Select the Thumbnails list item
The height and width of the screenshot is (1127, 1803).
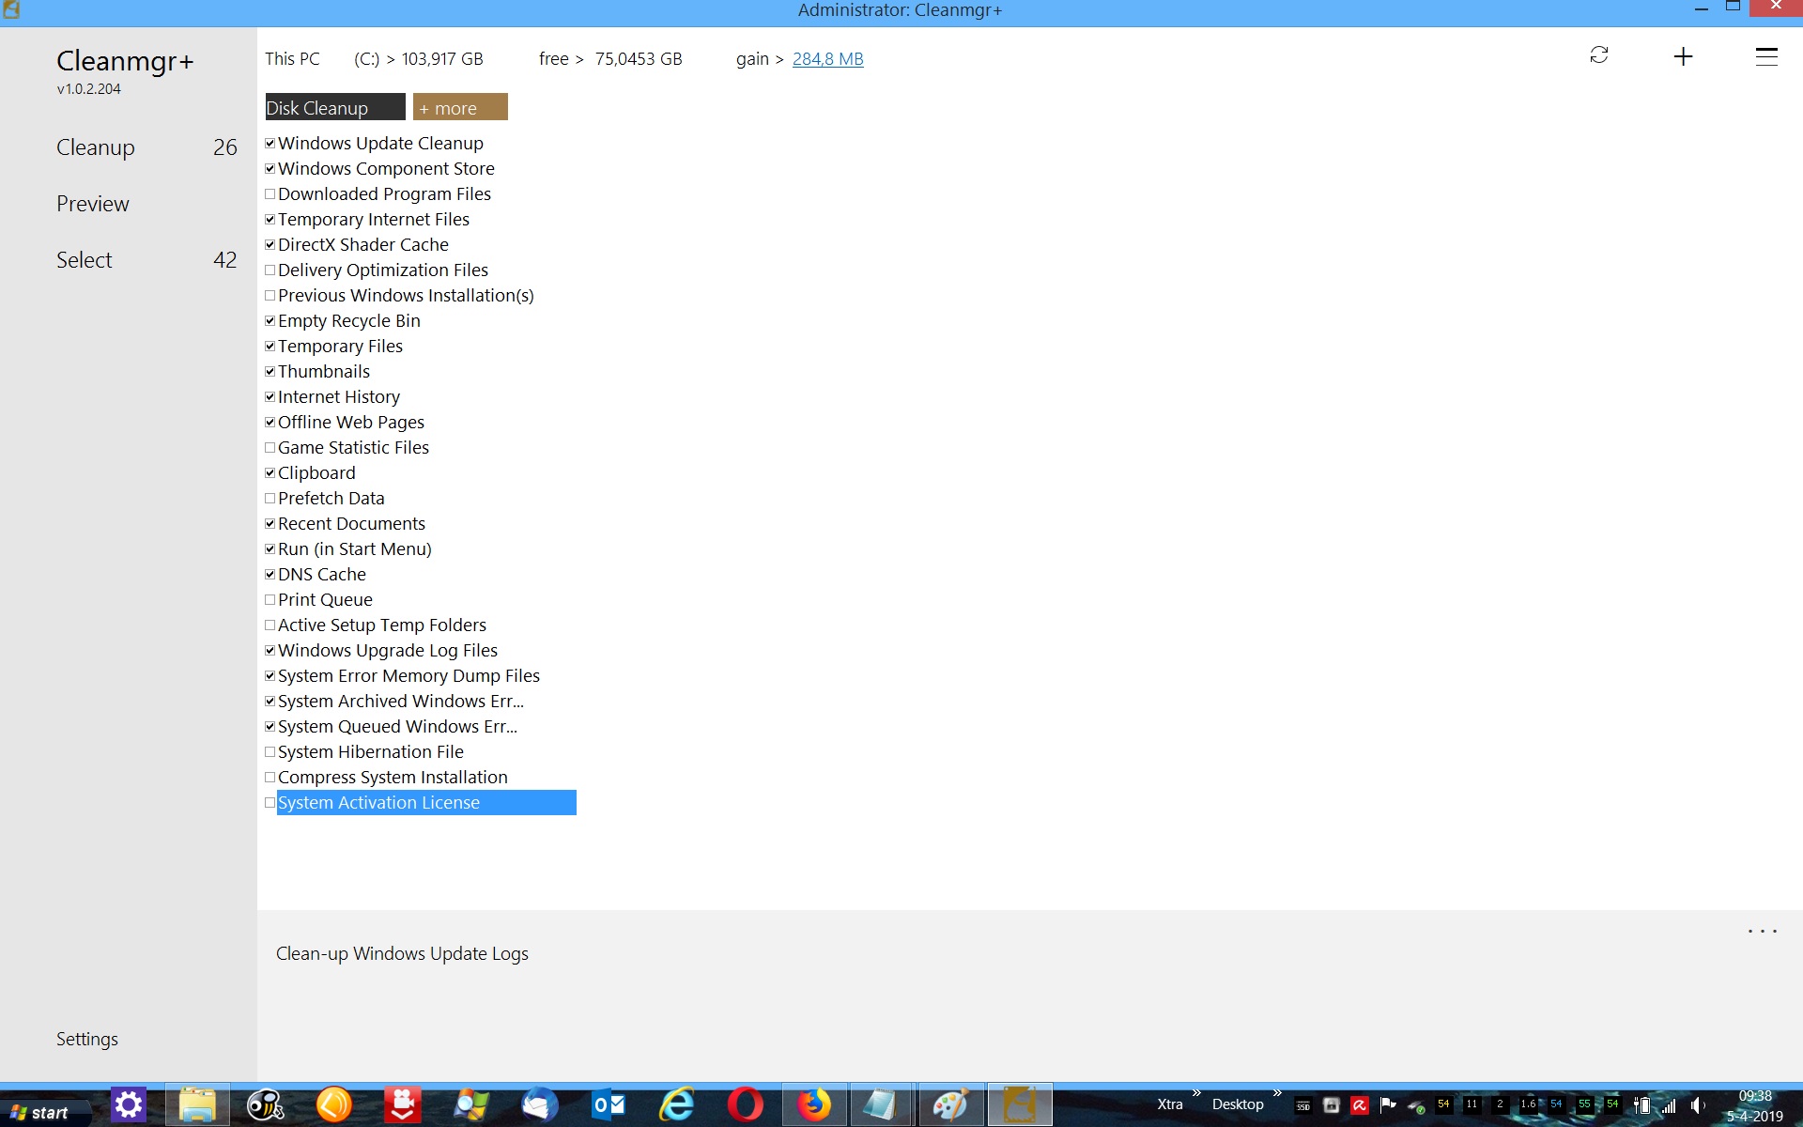click(x=324, y=372)
